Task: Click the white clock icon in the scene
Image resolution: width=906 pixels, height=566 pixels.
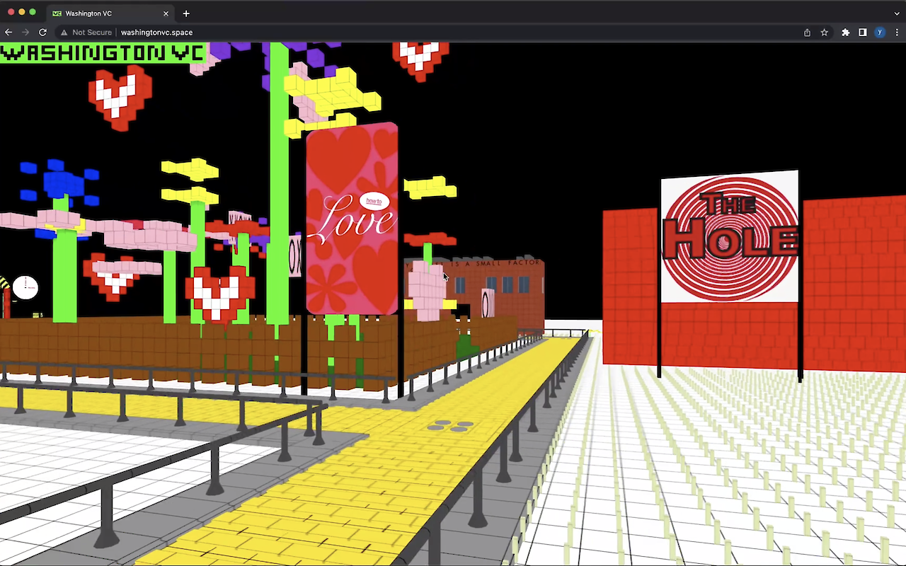Action: coord(25,287)
